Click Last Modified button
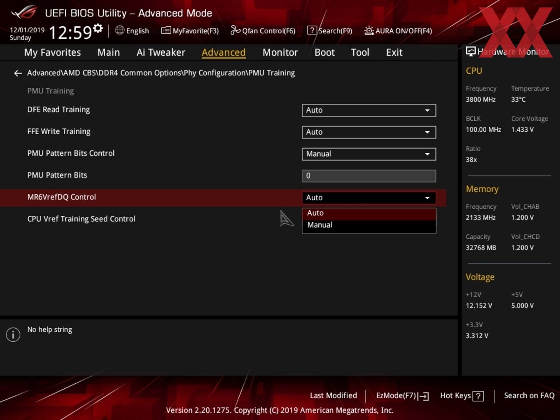The height and width of the screenshot is (420, 560). tap(333, 396)
